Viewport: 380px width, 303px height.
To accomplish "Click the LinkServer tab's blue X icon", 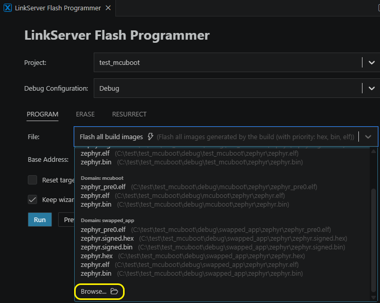I will [x=8, y=8].
